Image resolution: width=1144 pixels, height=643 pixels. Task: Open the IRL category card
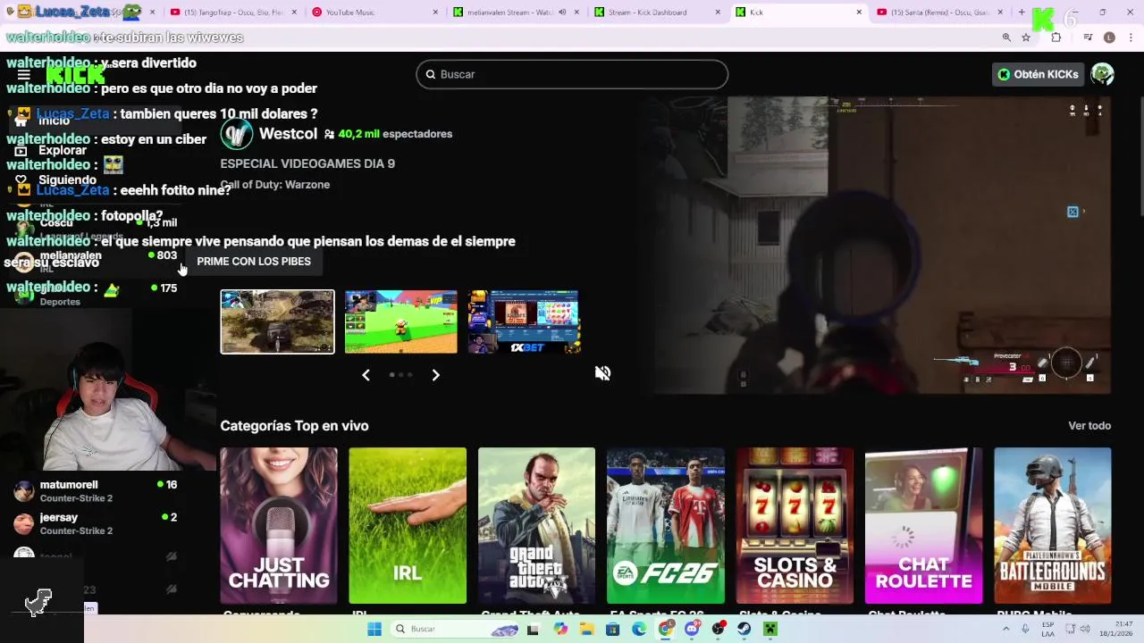coord(408,525)
